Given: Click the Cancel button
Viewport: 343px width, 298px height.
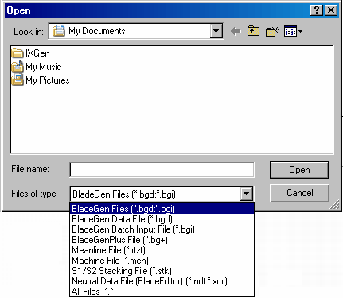Looking at the screenshot, I should (x=299, y=193).
